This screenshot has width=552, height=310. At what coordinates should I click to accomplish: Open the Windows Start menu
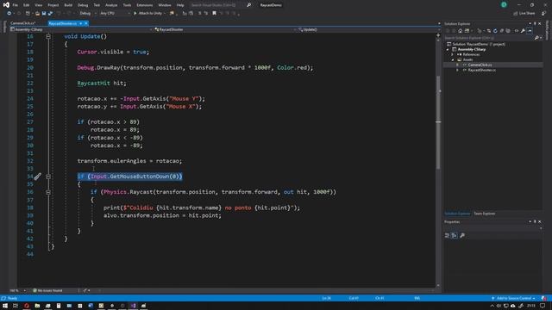pos(5,306)
